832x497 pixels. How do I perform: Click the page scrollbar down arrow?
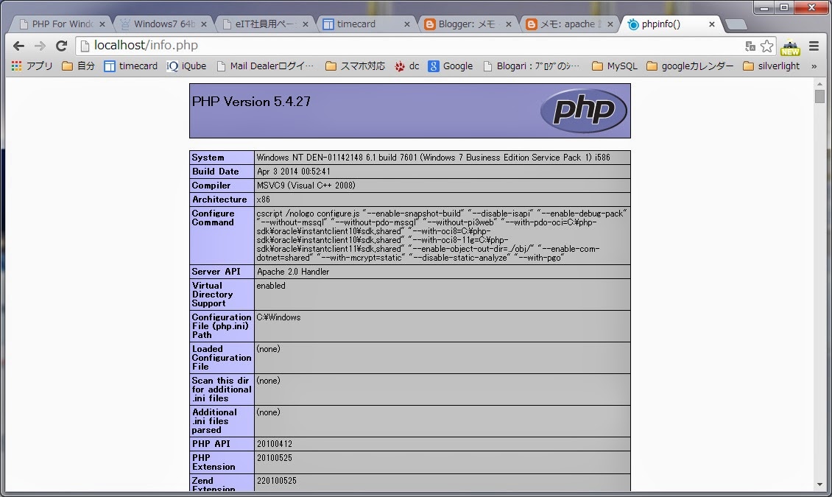(819, 484)
